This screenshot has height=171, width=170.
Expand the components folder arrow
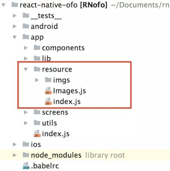tap(26, 48)
